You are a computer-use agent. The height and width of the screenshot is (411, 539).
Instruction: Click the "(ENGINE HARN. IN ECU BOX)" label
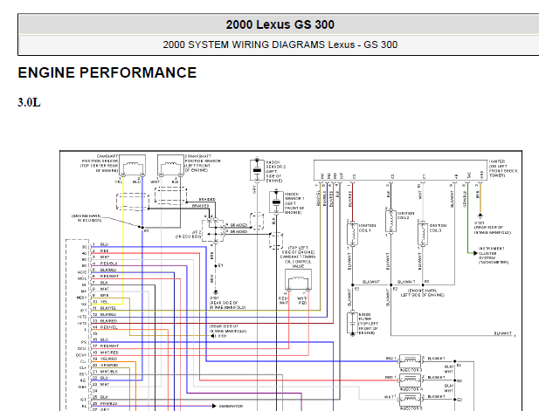(86, 218)
